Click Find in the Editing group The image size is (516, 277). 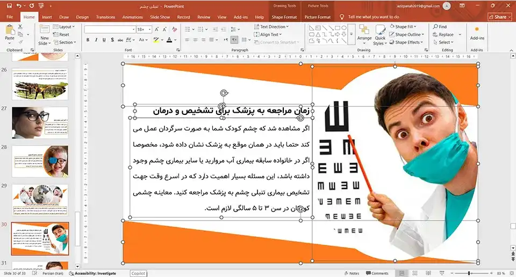point(440,27)
